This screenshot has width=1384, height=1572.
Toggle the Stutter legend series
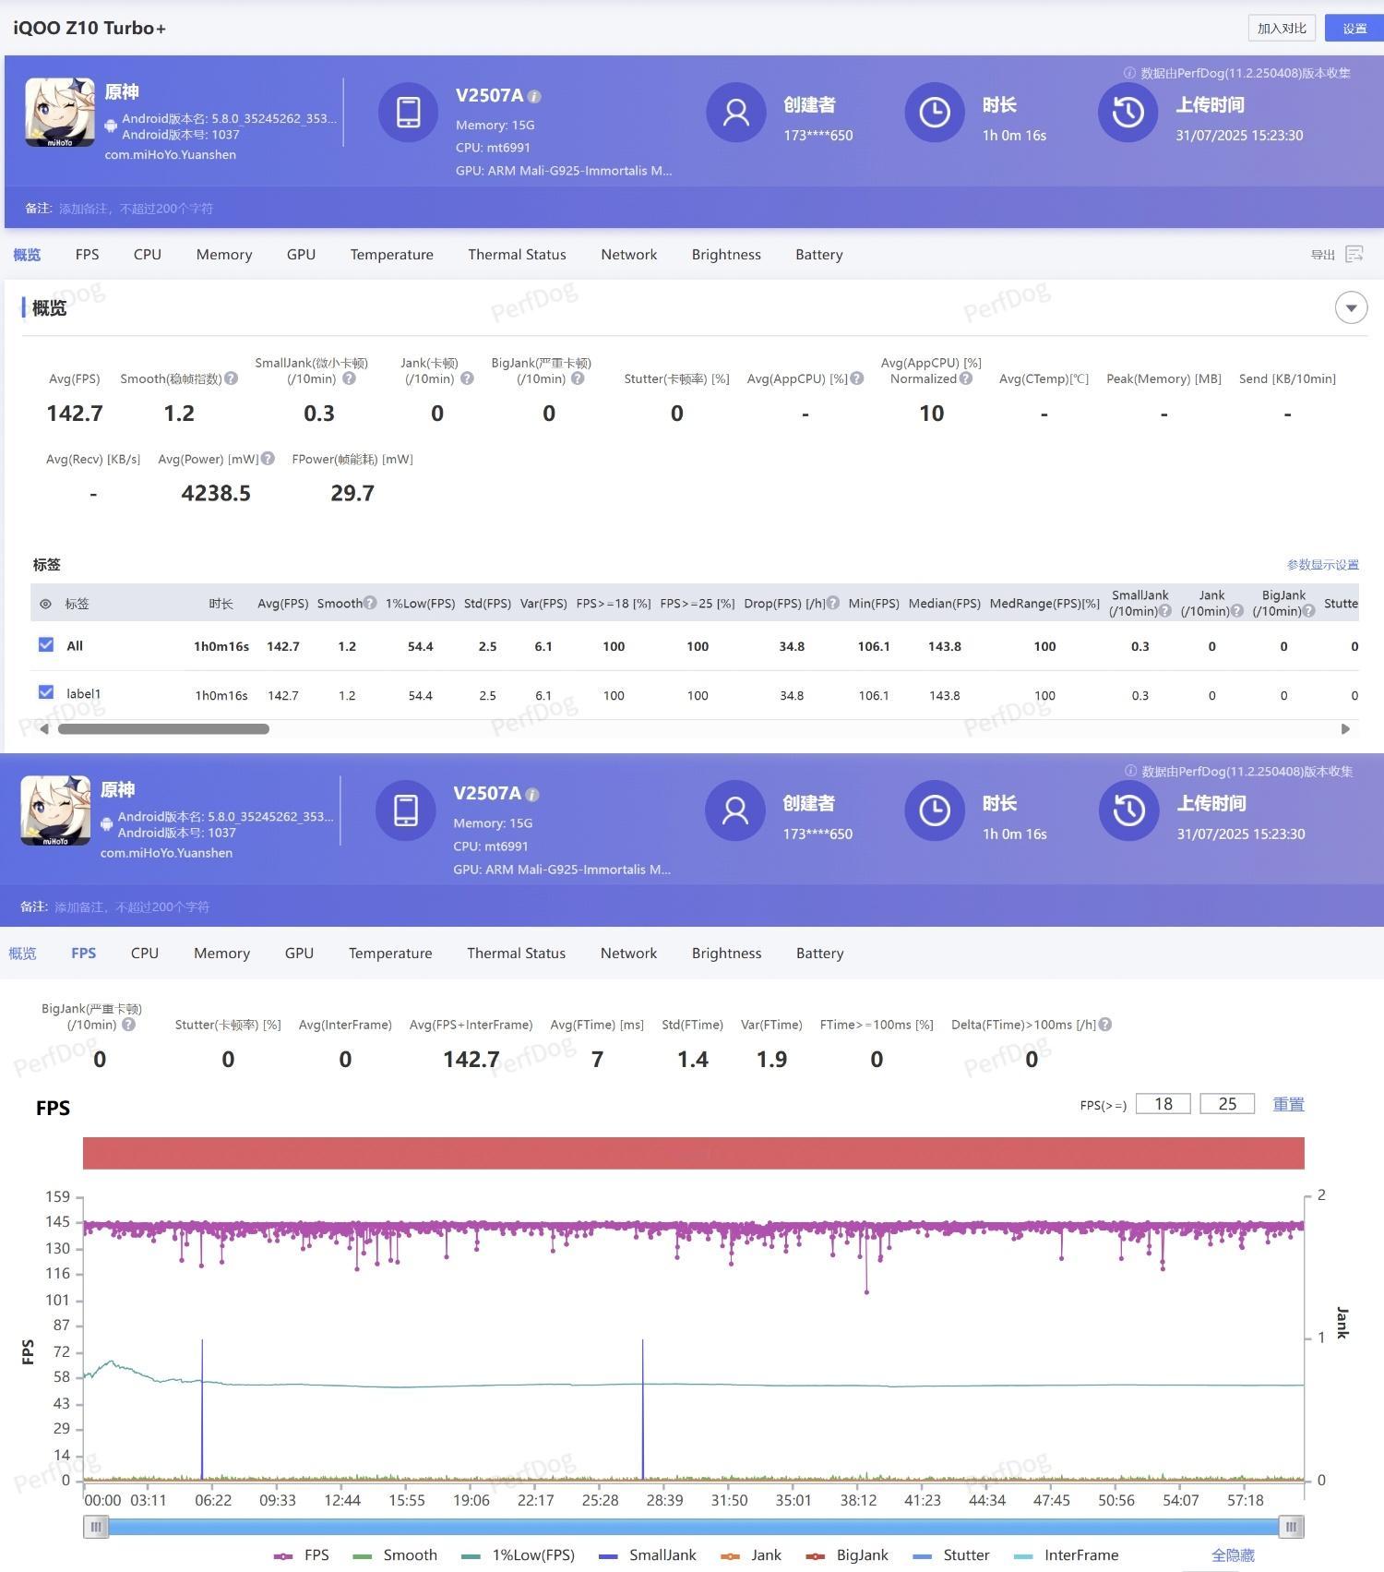click(950, 1555)
